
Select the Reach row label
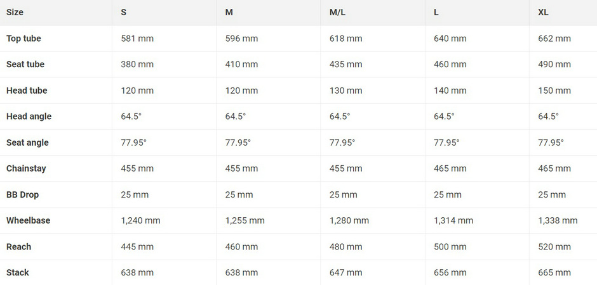pyautogui.click(x=18, y=246)
